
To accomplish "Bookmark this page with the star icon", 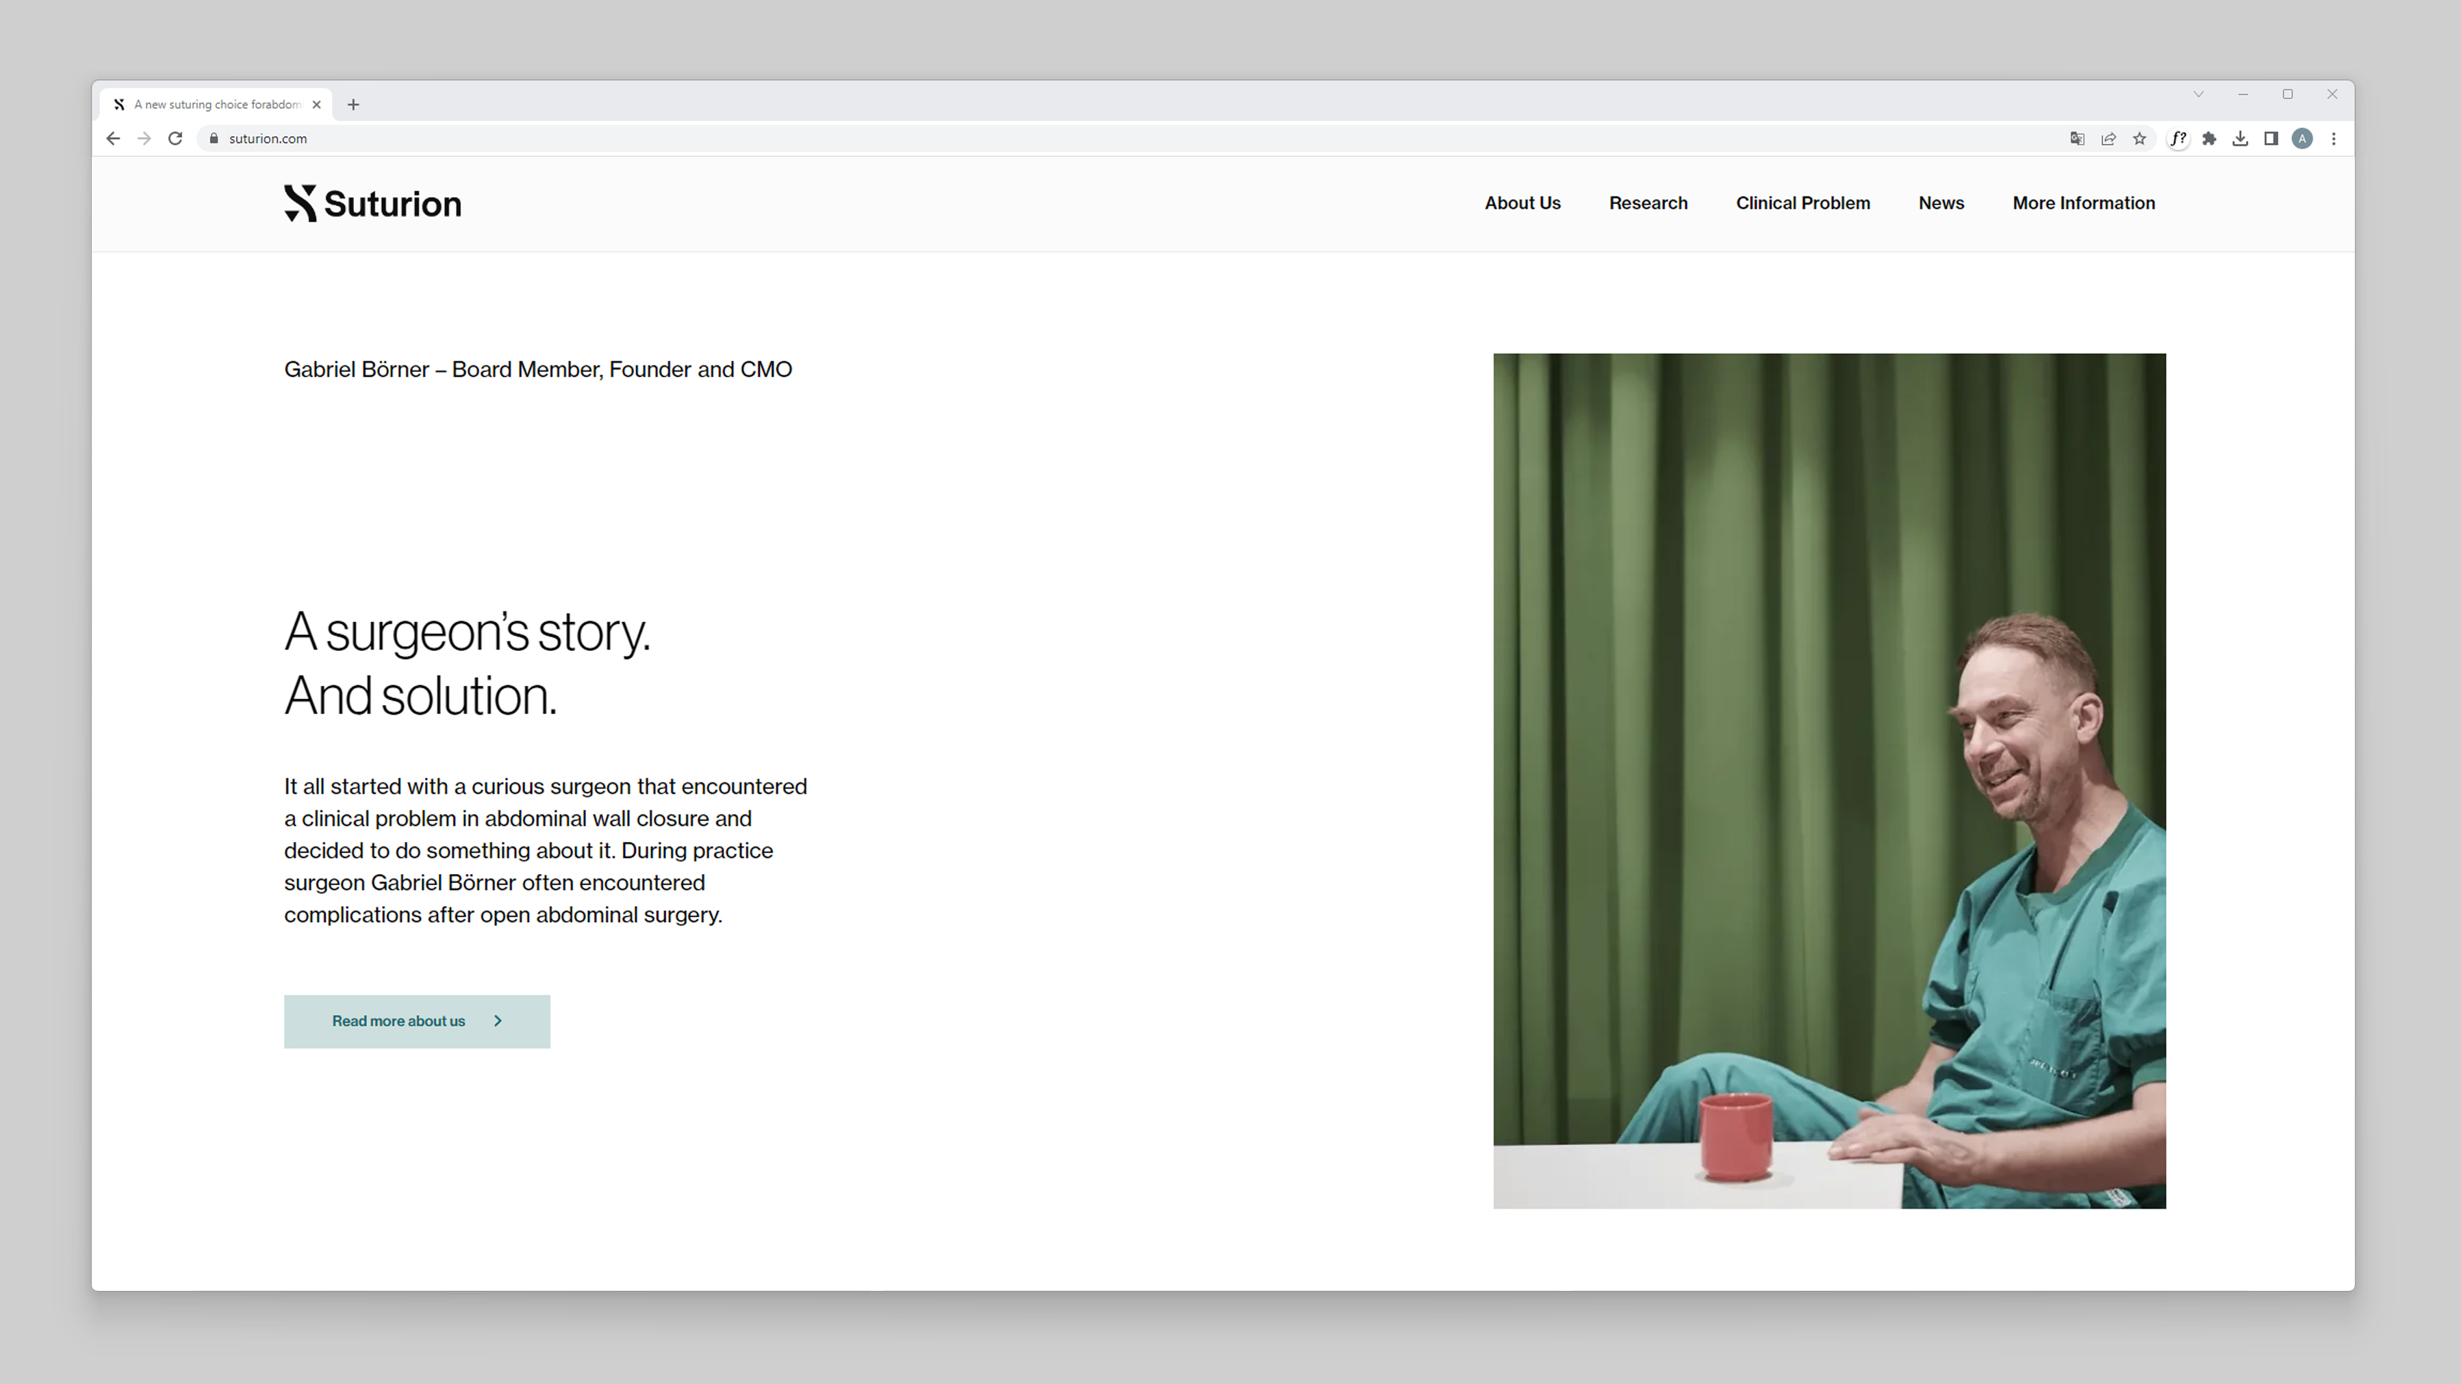I will pos(2140,138).
